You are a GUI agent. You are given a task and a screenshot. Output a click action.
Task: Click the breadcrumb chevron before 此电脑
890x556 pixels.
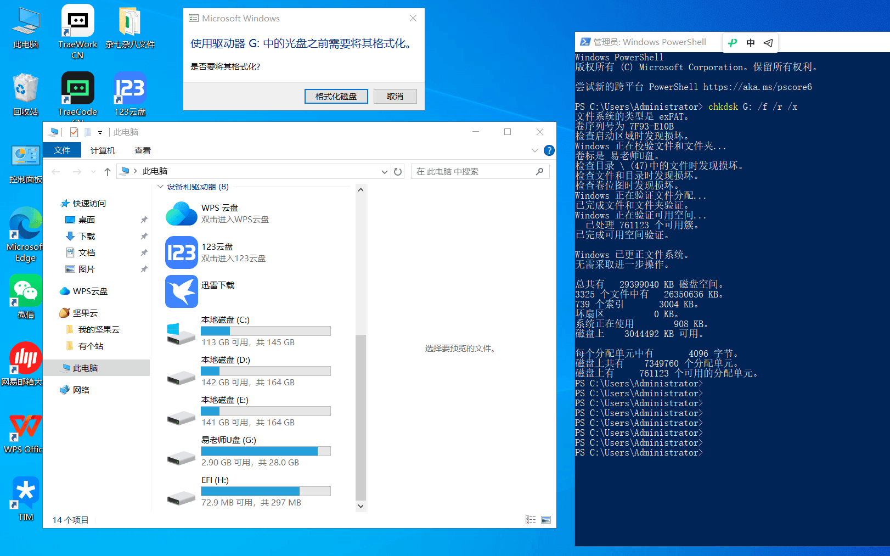tap(136, 171)
